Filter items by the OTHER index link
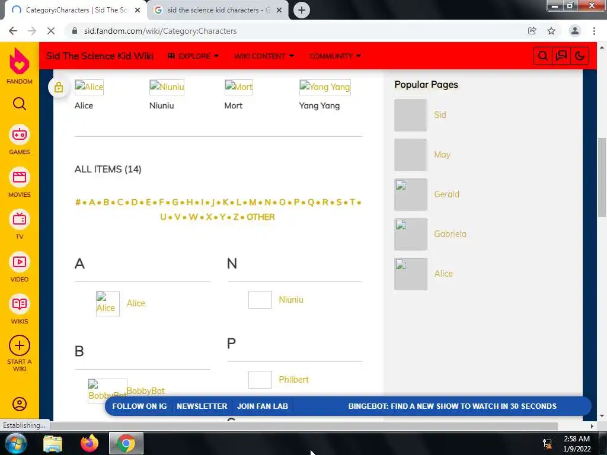Screen dimensions: 607x455 point(261,217)
